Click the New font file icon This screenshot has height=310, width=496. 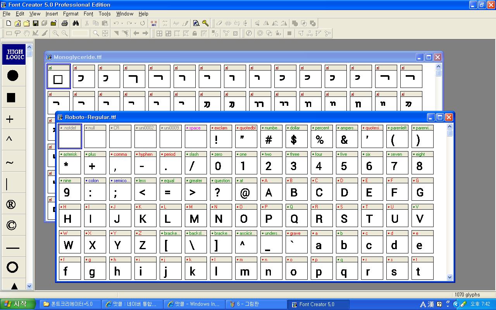point(9,23)
